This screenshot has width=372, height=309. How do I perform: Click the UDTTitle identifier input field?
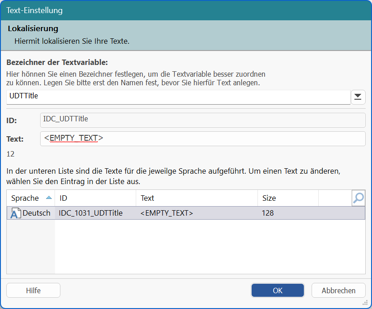coord(179,97)
